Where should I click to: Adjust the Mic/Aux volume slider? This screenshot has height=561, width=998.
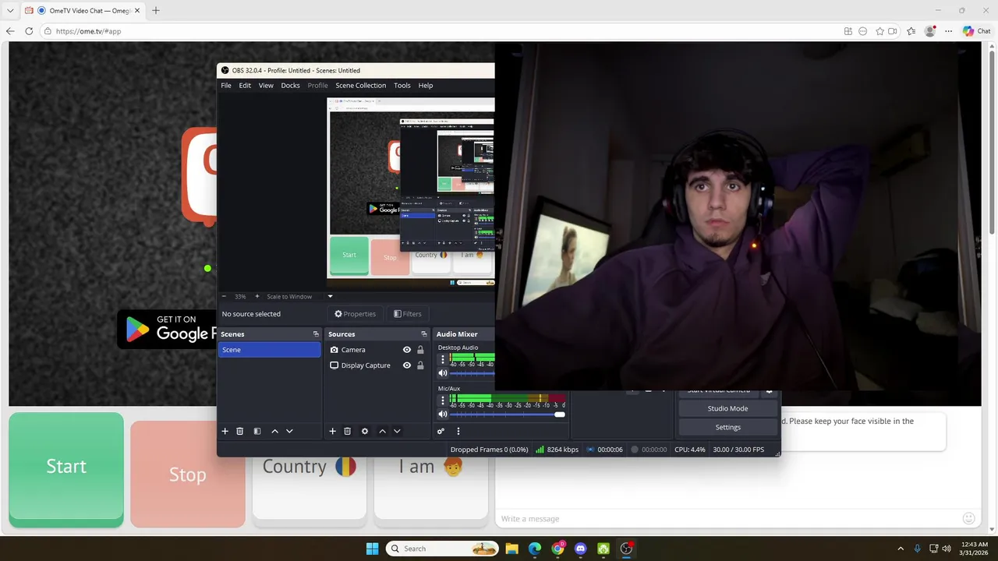507,415
